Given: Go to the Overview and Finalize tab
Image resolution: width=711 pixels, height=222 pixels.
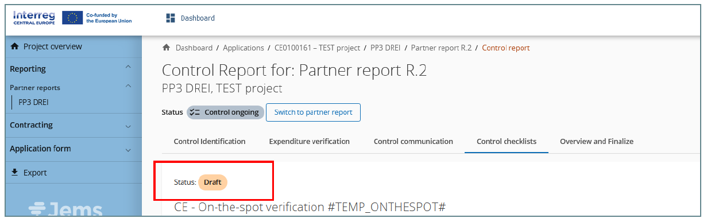Looking at the screenshot, I should click(597, 141).
